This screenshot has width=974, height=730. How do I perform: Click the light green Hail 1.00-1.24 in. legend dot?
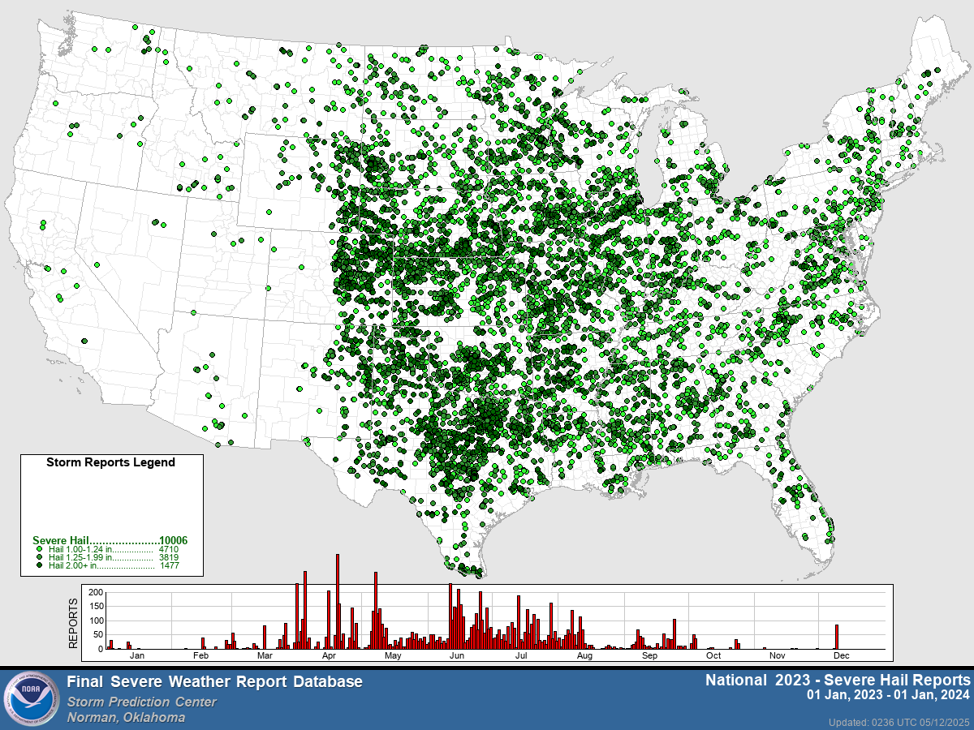(x=40, y=549)
